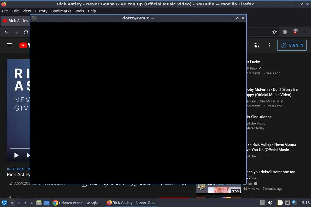311x207 pixels.
Task: Minimize the dartz@VM3 terminal window
Action: coord(231,18)
